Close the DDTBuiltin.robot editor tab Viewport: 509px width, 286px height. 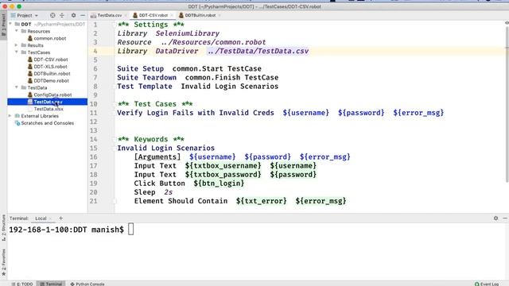click(220, 15)
